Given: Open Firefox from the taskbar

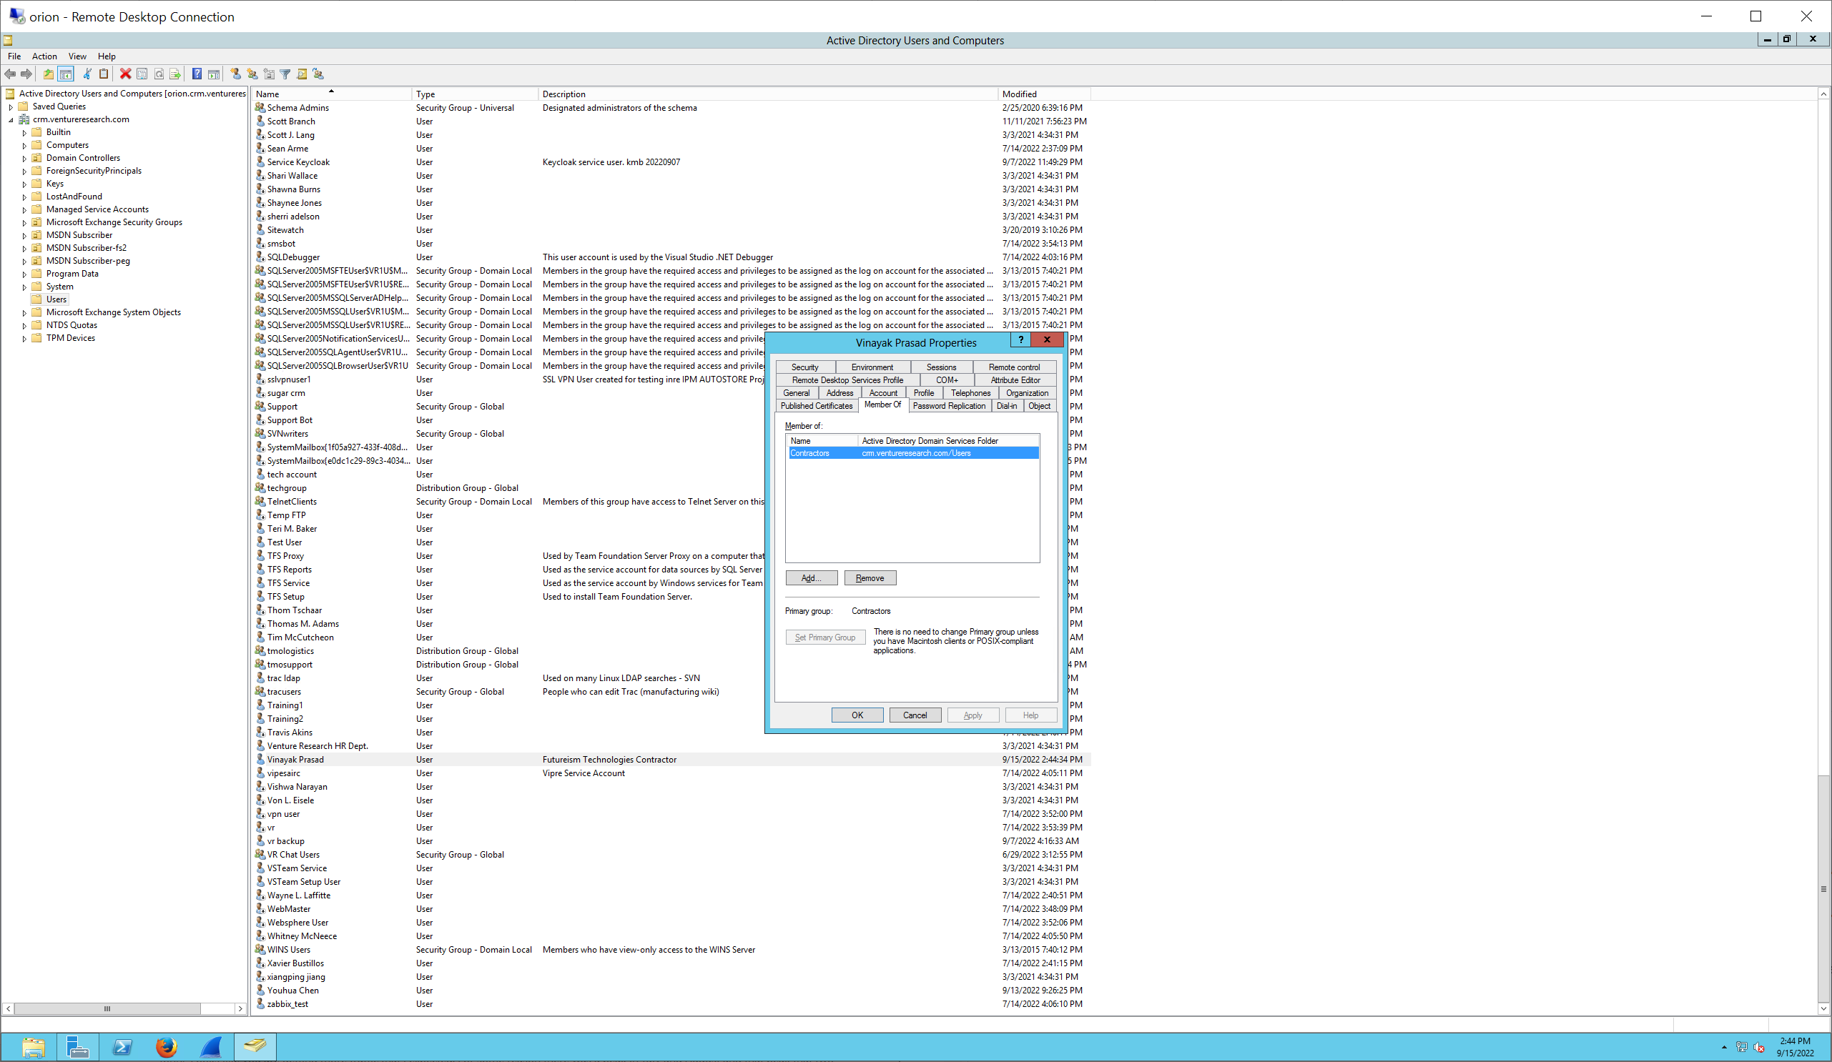Looking at the screenshot, I should 167,1047.
